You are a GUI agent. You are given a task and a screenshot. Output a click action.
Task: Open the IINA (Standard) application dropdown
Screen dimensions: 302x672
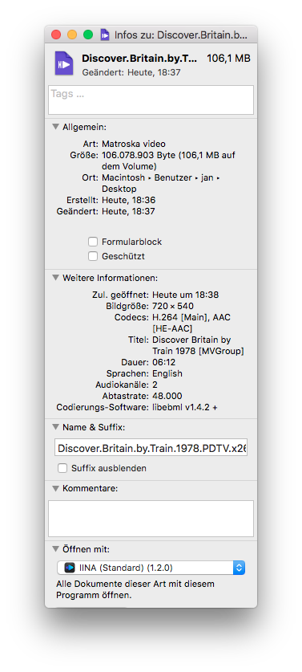coord(151,568)
